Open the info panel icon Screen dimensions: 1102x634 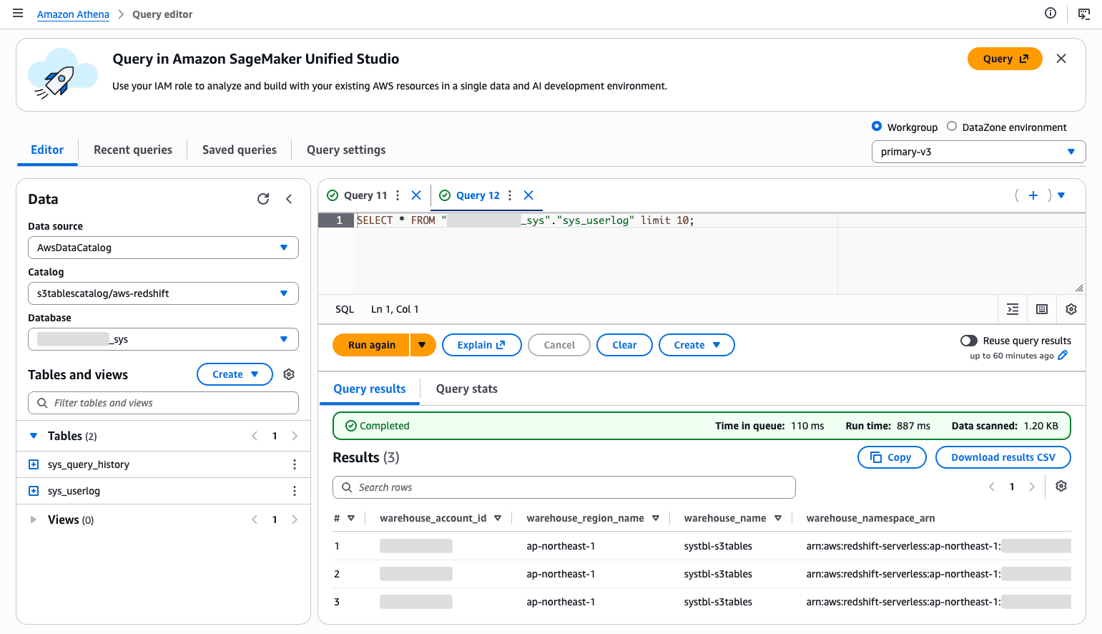pyautogui.click(x=1051, y=13)
